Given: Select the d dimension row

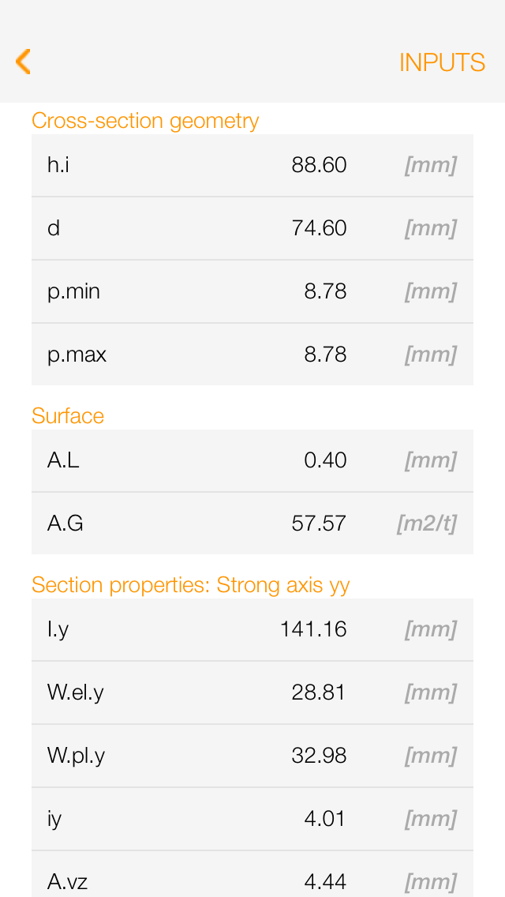Looking at the screenshot, I should click(252, 228).
